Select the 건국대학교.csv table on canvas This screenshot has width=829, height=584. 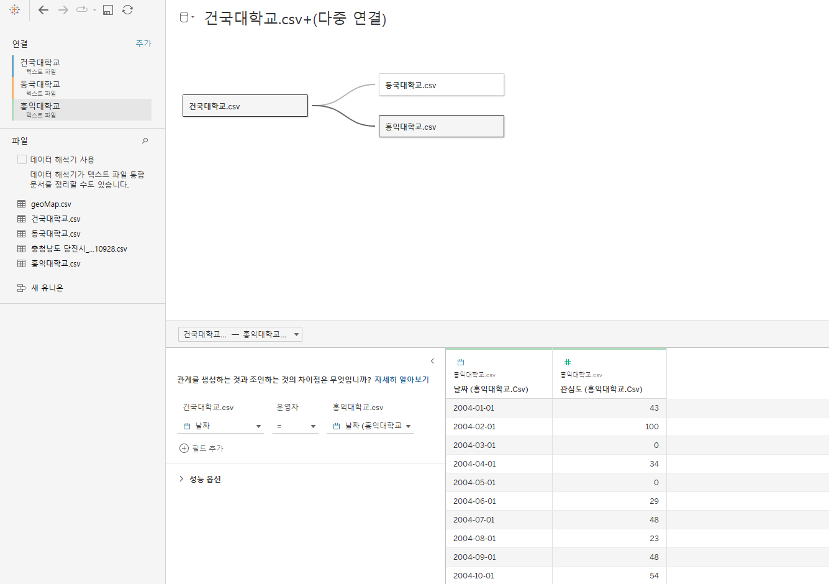pos(245,106)
